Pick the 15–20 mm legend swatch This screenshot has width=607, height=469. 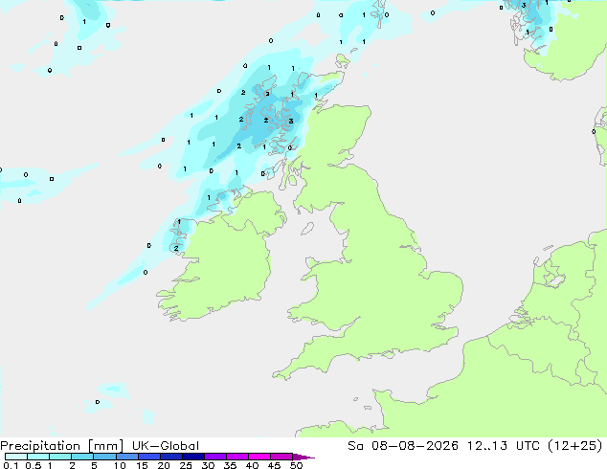(x=148, y=457)
